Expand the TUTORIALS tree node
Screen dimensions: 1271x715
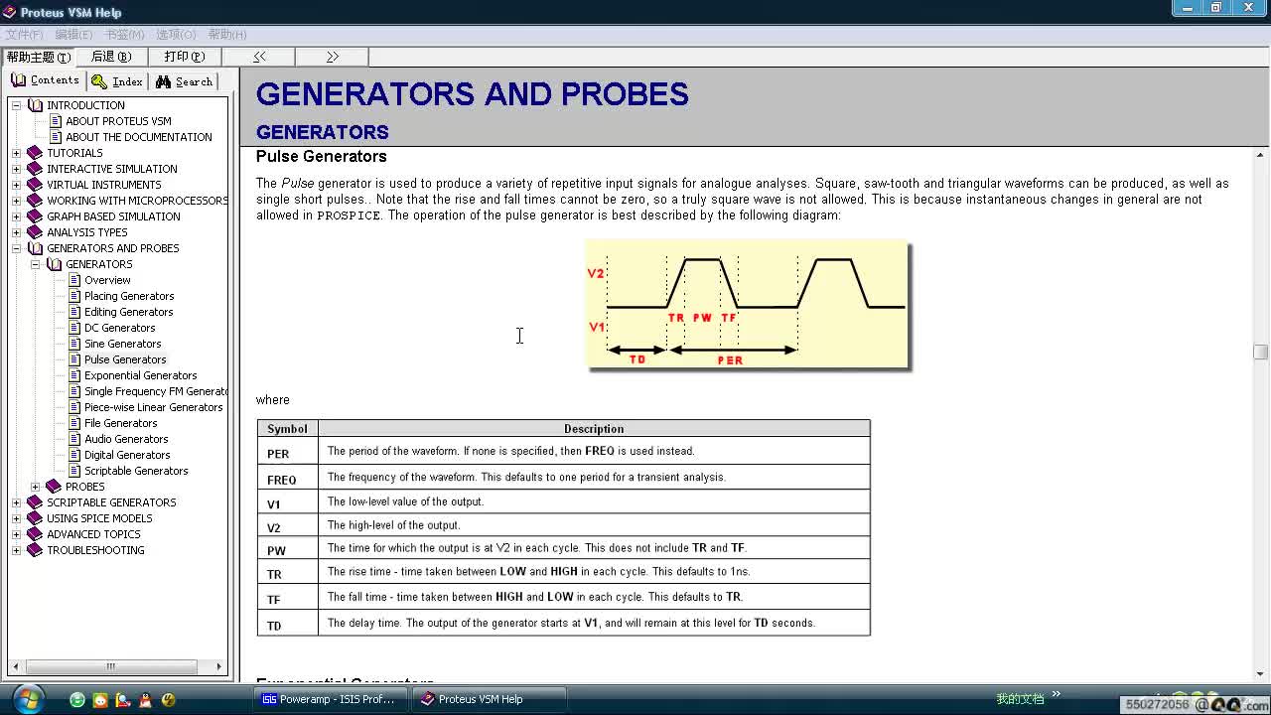coord(16,153)
